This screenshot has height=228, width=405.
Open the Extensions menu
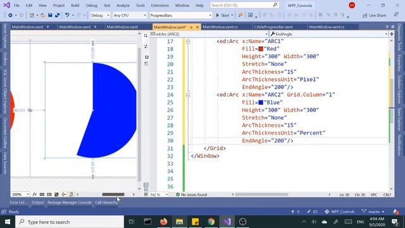coord(160,6)
